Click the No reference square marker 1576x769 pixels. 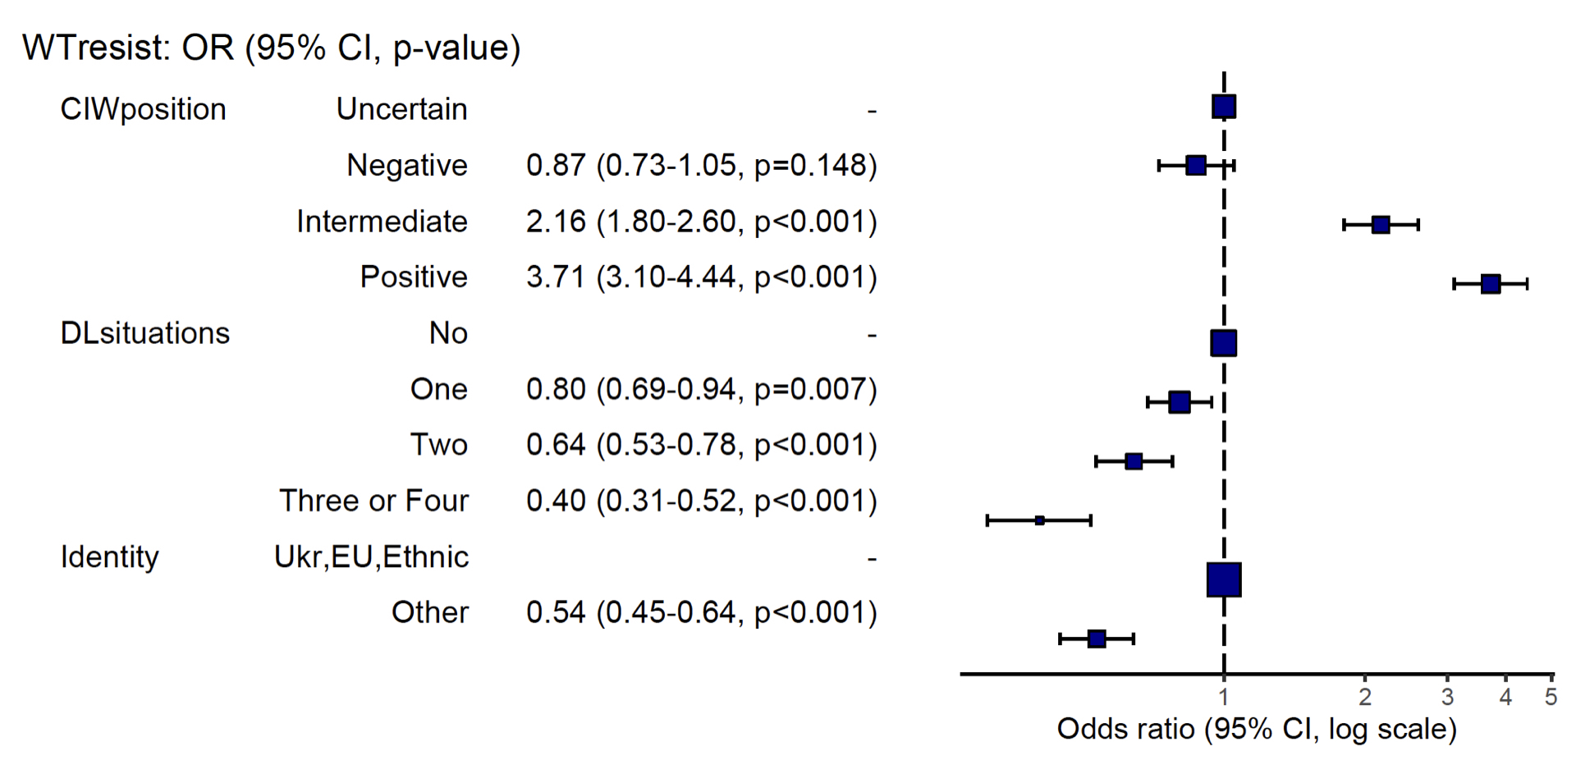tap(1224, 343)
